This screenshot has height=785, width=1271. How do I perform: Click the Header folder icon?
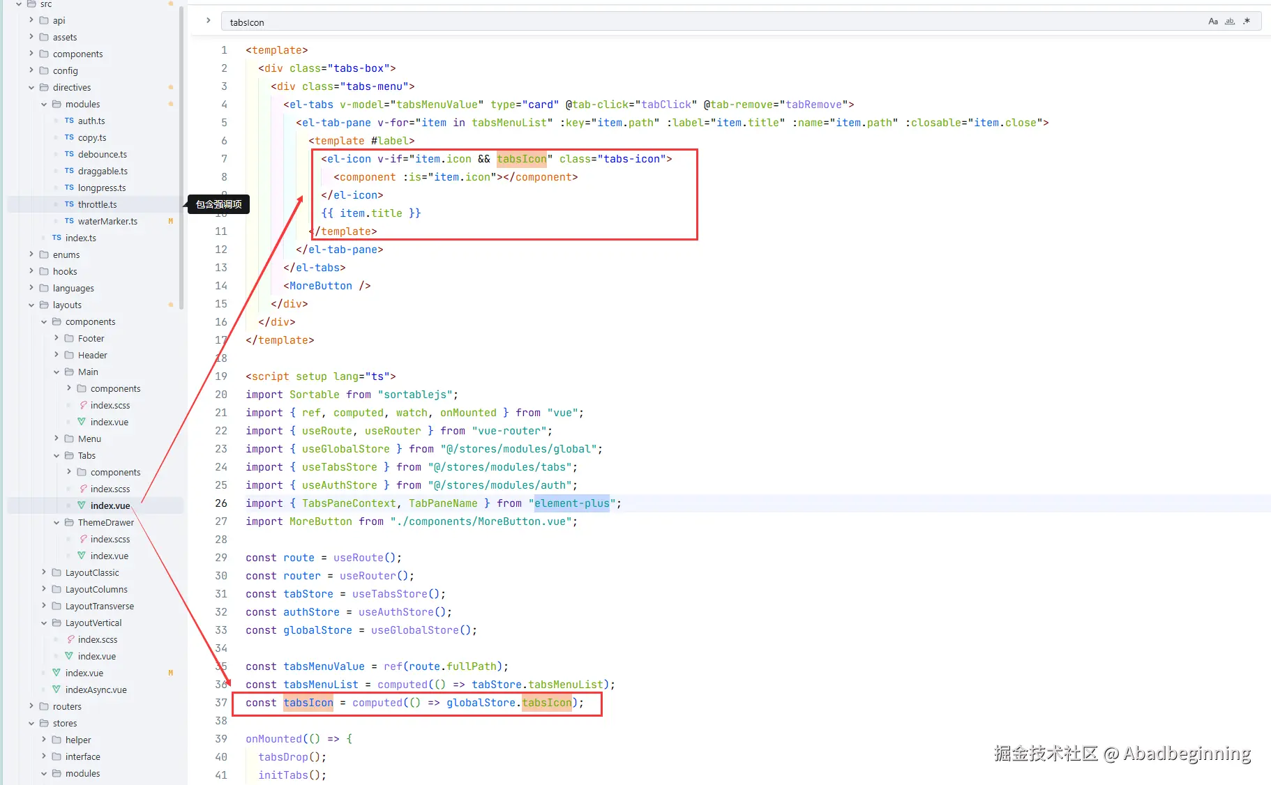click(69, 355)
